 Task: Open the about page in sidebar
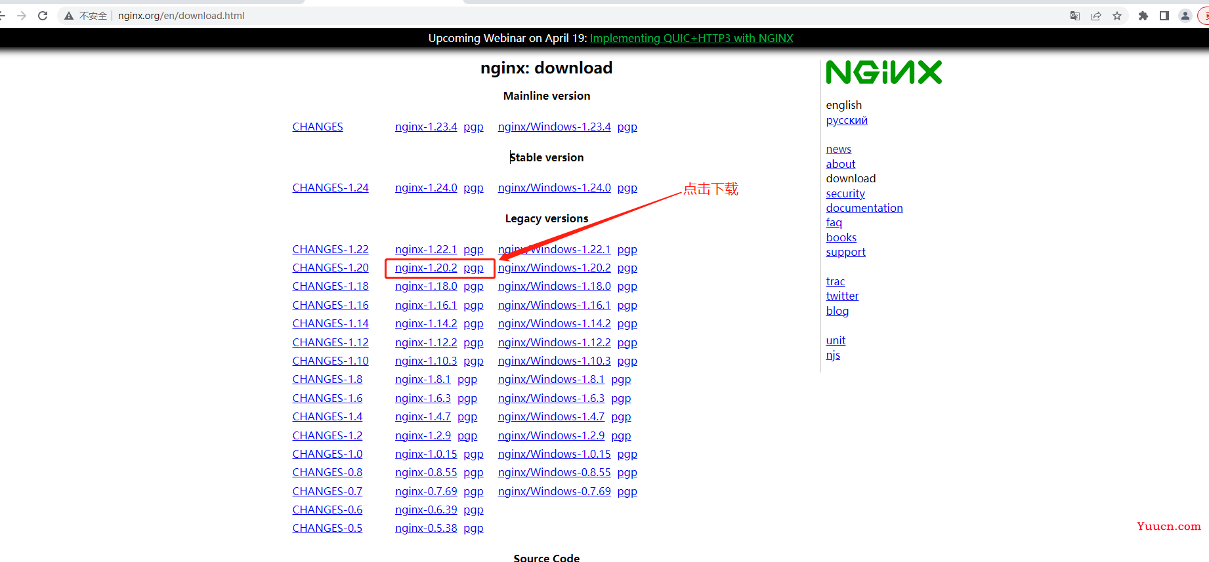[x=841, y=164]
